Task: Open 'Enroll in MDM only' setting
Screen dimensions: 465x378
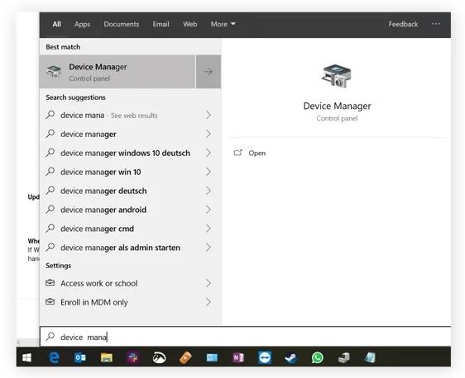Action: click(x=130, y=302)
